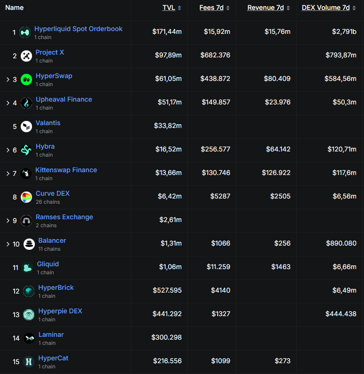Open the Valantis protocol link
The width and height of the screenshot is (364, 374).
click(48, 123)
